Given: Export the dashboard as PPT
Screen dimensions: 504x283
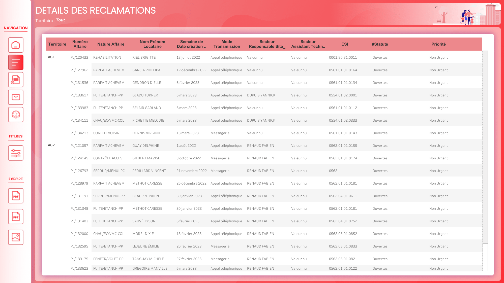Looking at the screenshot, I should [x=16, y=217].
